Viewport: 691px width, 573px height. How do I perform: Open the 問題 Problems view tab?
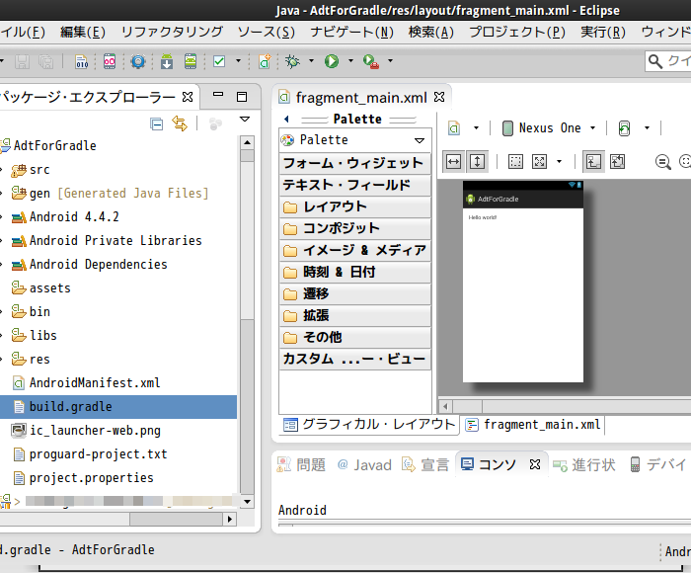pos(301,464)
